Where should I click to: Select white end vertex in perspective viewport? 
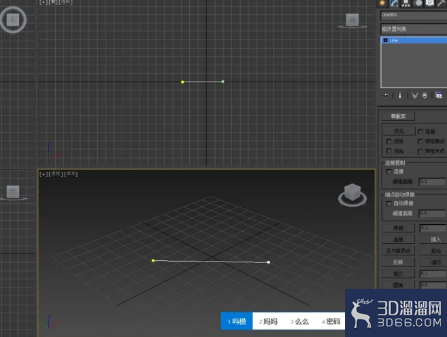(269, 262)
